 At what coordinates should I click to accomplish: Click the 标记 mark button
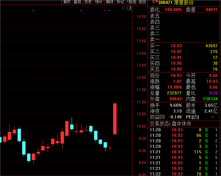click(120, 2)
